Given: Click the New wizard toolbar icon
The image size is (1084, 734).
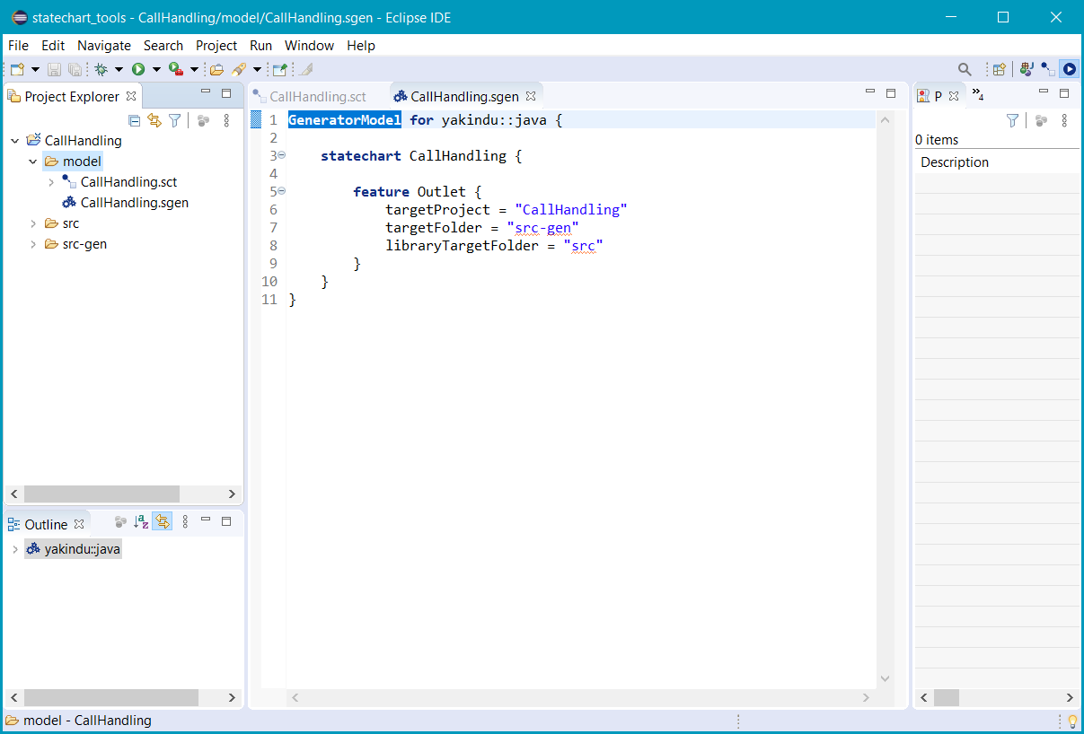Looking at the screenshot, I should [17, 69].
